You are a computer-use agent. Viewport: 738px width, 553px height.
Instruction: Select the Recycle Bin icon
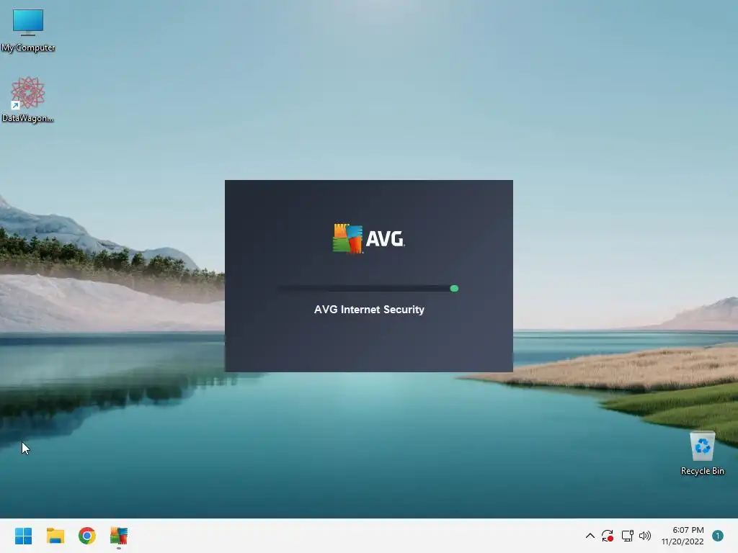[x=702, y=454]
